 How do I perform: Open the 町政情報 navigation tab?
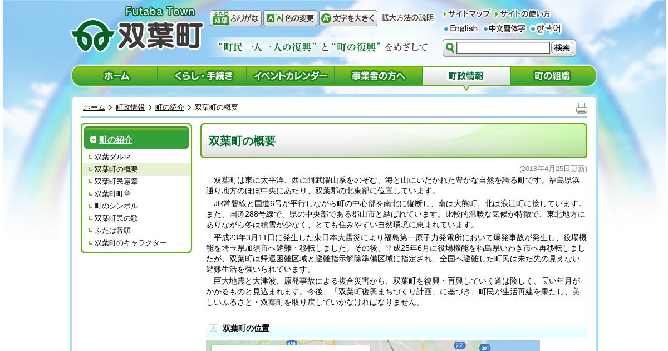pos(466,76)
